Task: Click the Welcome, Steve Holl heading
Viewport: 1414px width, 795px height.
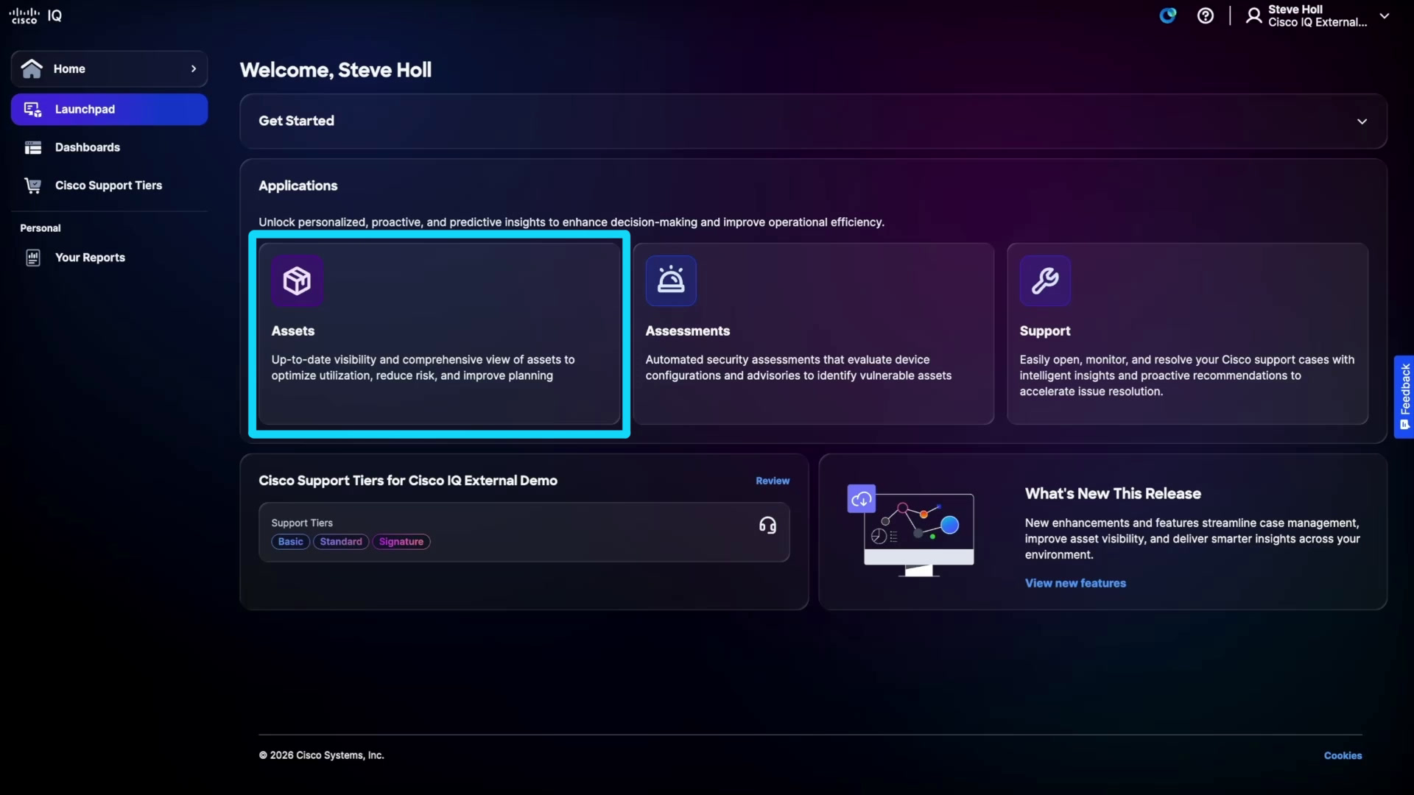Action: [x=336, y=70]
